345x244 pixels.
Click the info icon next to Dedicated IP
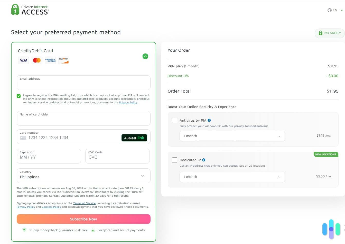pos(204,160)
